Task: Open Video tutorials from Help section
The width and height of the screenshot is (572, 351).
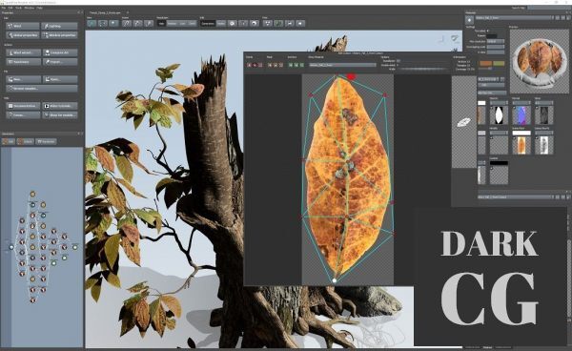Action: click(x=60, y=106)
